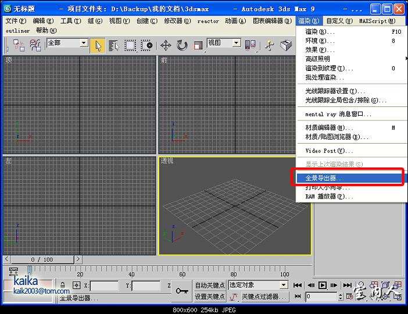Viewport: 408px width, 314px height.
Task: Select the Select and Move tool
Action: [x=166, y=45]
